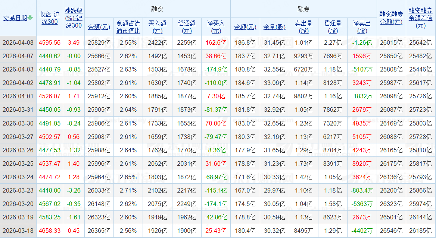Click remaining volume 33.06亿
Image resolution: width=436 pixels, height=238 pixels.
[x=274, y=83]
